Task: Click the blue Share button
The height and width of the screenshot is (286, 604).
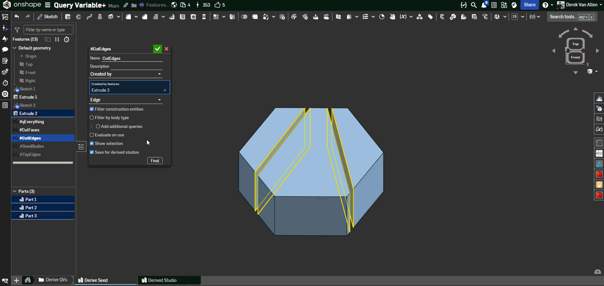Action: click(x=530, y=5)
